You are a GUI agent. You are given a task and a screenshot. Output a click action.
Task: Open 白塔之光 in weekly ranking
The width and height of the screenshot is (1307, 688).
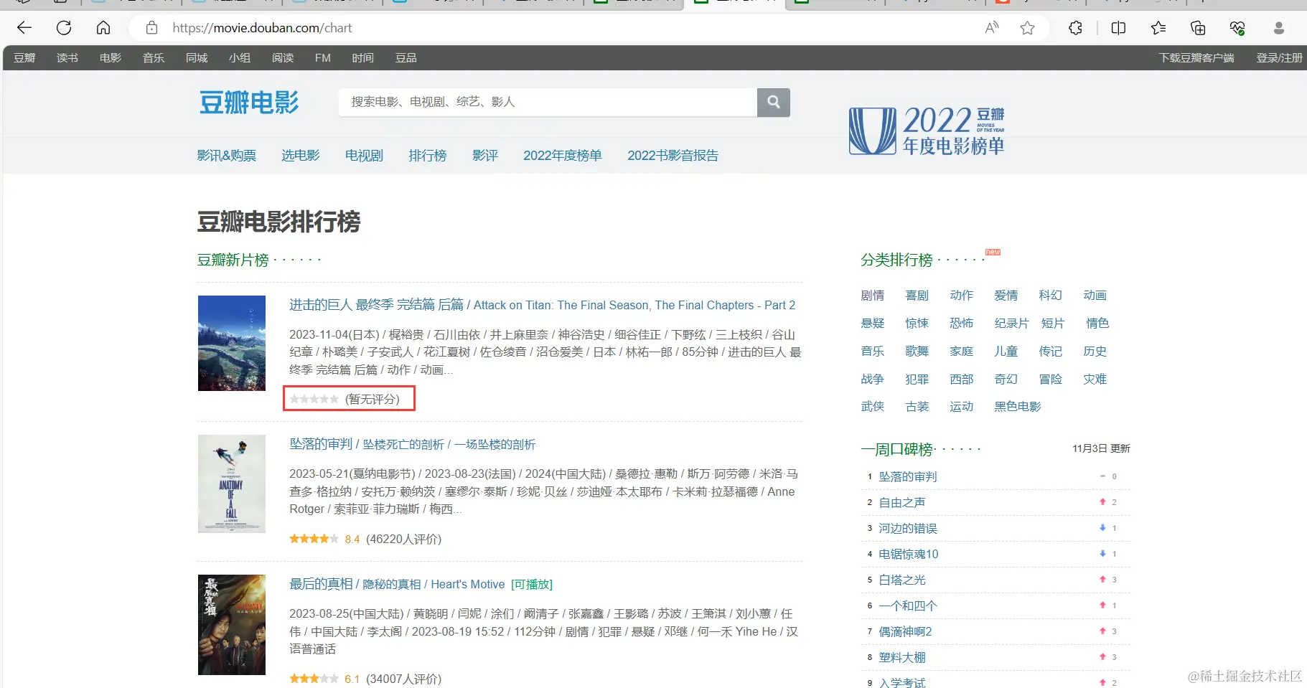(902, 580)
